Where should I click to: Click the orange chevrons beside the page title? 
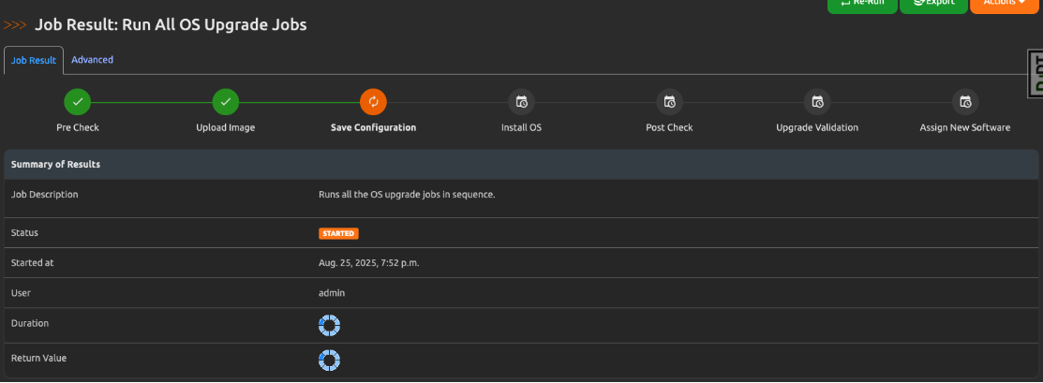pos(16,25)
